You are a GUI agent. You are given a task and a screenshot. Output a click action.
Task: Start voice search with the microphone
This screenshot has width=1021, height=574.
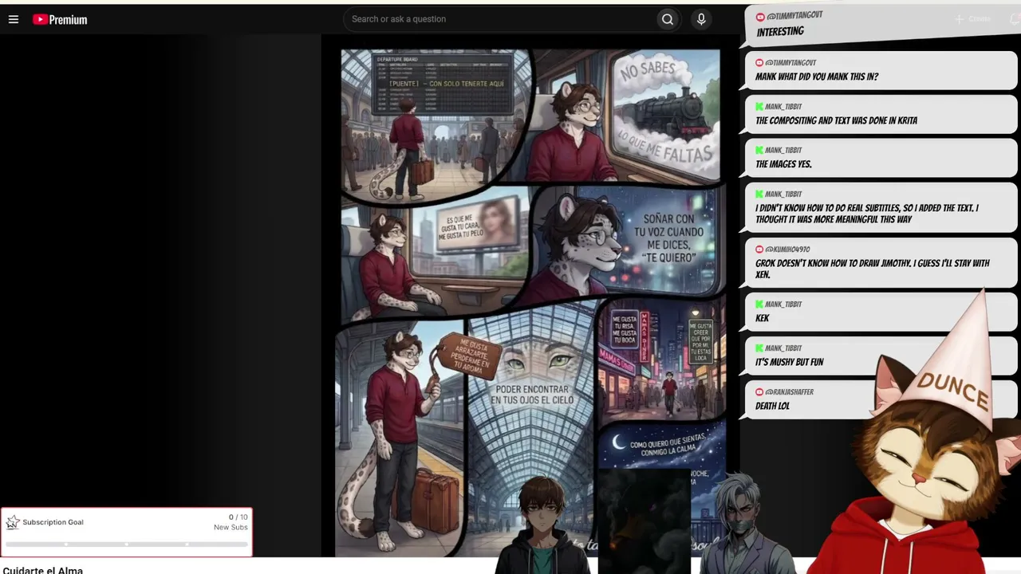[x=701, y=19]
